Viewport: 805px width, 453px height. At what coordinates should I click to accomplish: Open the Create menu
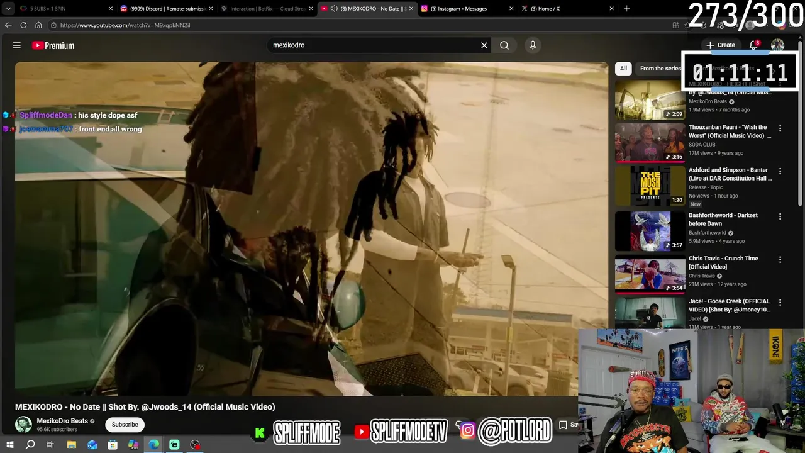point(721,45)
